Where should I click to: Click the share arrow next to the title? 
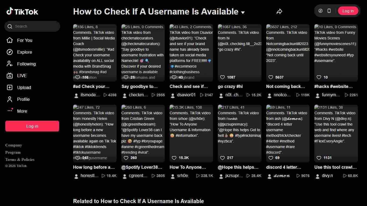click(x=279, y=11)
